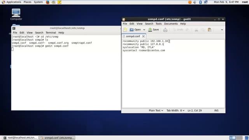Click the network connection icon in tray
Image resolution: width=249 pixels, height=140 pixels.
[206, 2]
